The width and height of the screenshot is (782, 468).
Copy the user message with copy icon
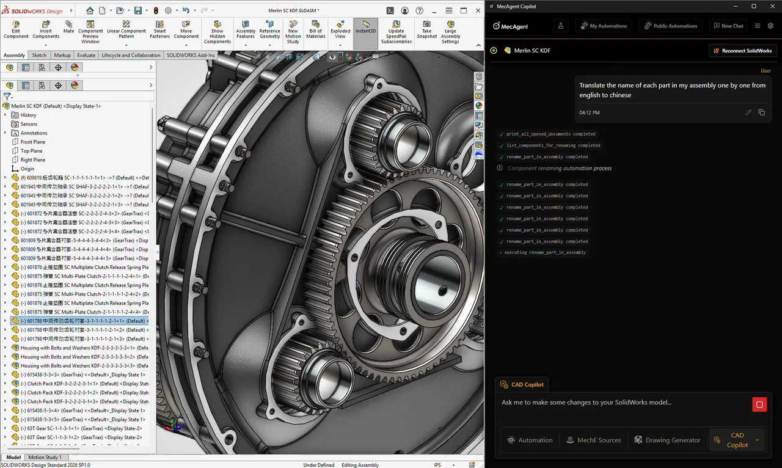(x=761, y=112)
